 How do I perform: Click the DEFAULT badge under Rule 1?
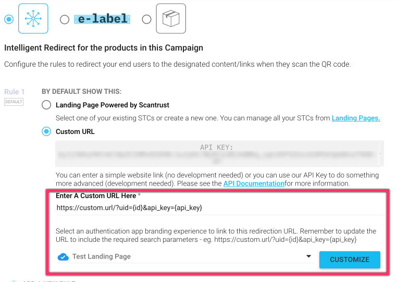(14, 102)
